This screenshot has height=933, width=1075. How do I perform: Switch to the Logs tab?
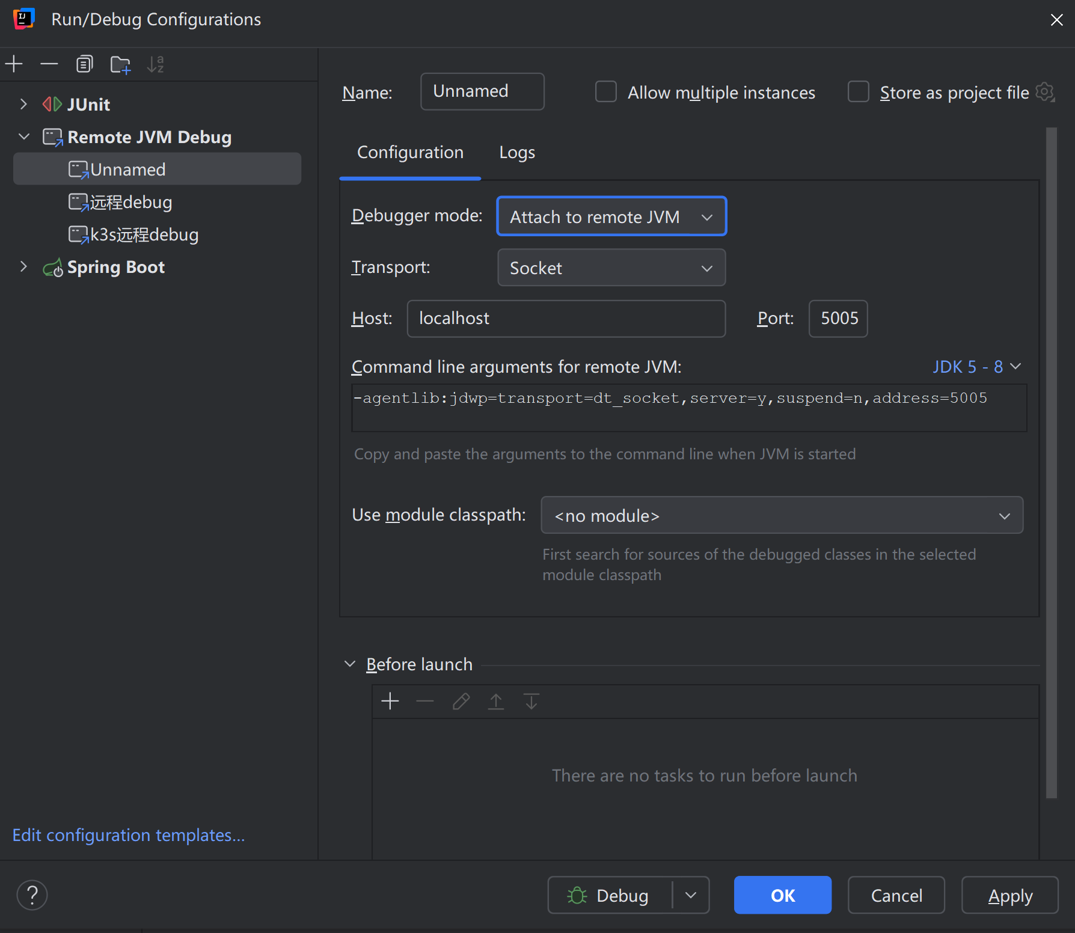pos(516,153)
